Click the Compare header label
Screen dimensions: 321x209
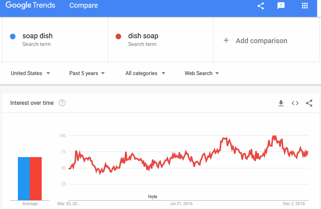click(84, 6)
